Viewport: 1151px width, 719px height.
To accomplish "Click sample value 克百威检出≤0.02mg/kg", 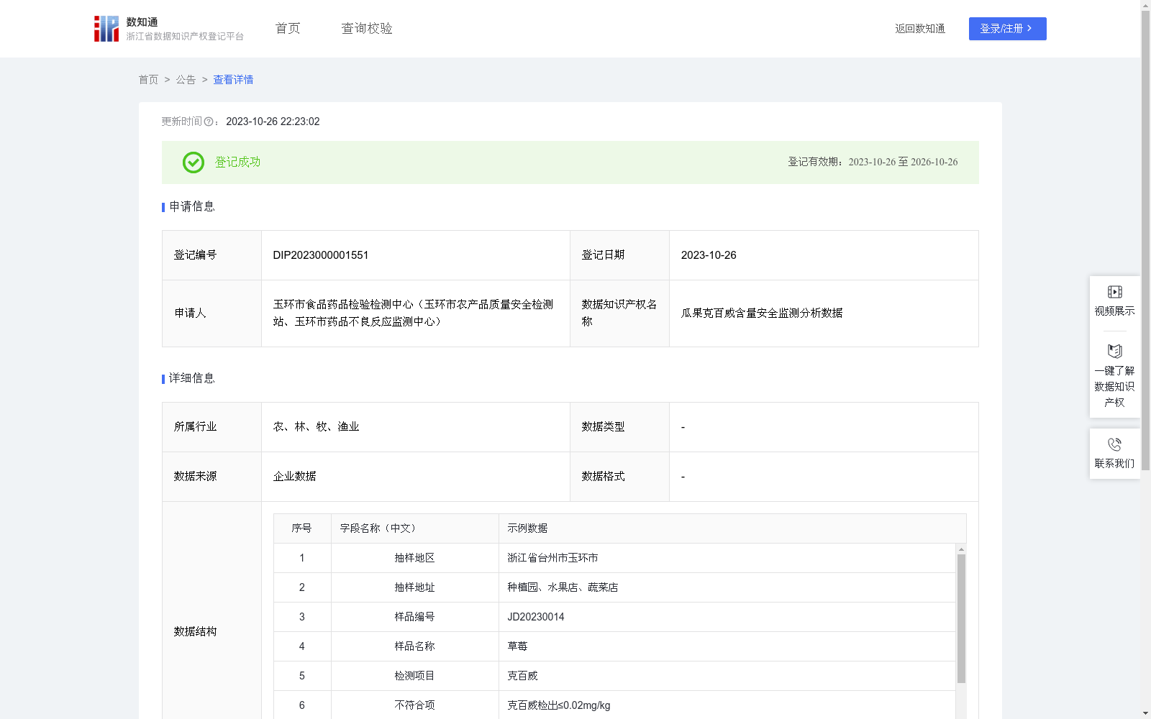I will [x=559, y=705].
